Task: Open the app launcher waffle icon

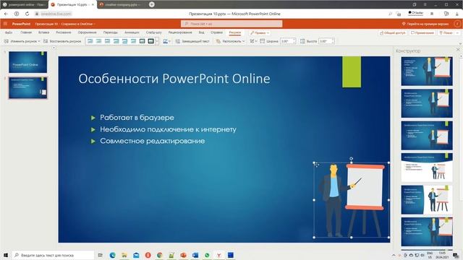Action: 5,24
